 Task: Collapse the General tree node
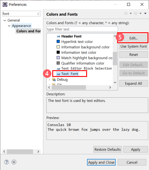pyautogui.click(x=5, y=20)
